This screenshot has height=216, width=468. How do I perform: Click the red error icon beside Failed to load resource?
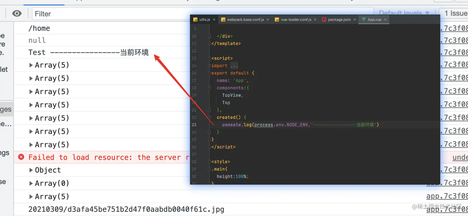[x=21, y=157]
